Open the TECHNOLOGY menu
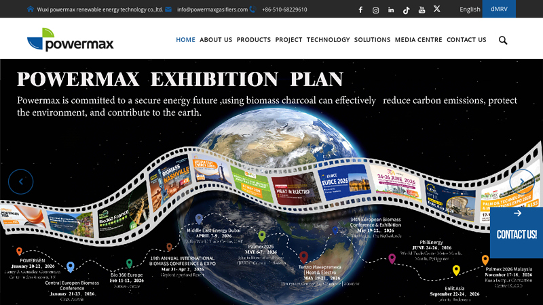 click(x=328, y=40)
